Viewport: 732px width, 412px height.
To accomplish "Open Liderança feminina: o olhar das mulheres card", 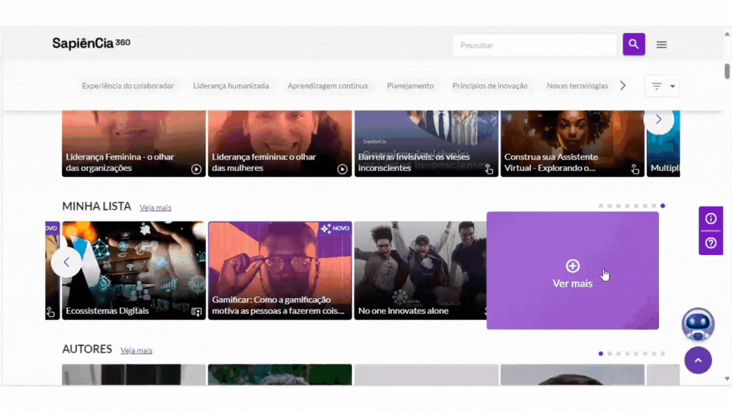I will tap(280, 144).
